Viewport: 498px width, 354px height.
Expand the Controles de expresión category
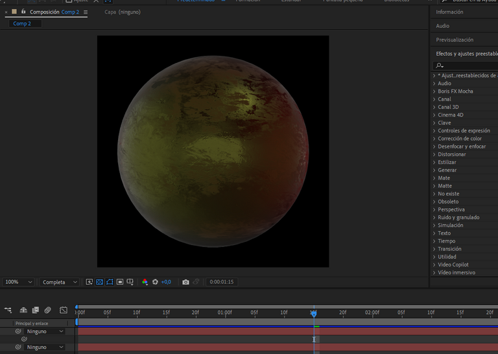434,130
